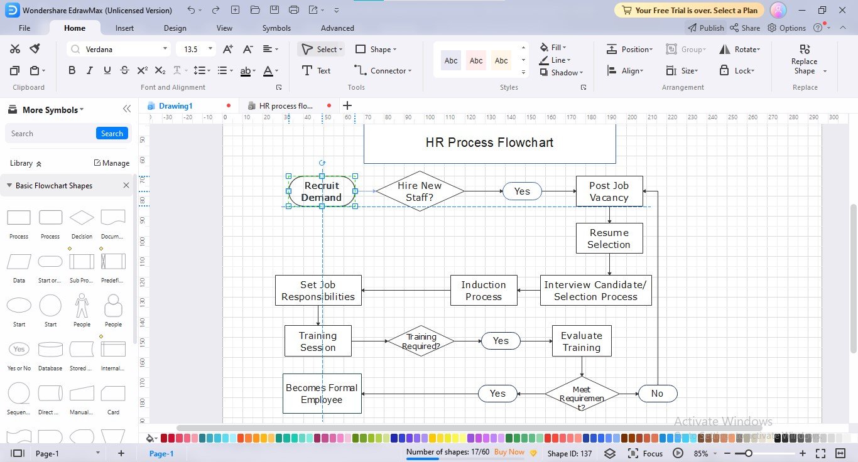The image size is (858, 462).
Task: Click the Print icon in title bar
Action: coord(294,10)
